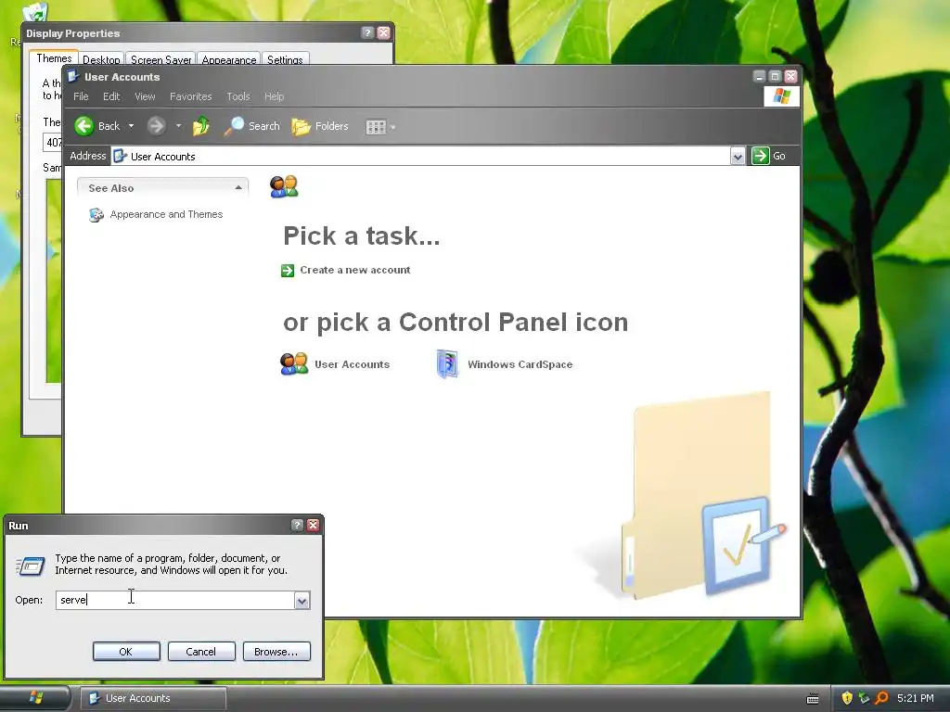Click OK in the Run dialog
Image resolution: width=950 pixels, height=712 pixels.
[x=126, y=652]
